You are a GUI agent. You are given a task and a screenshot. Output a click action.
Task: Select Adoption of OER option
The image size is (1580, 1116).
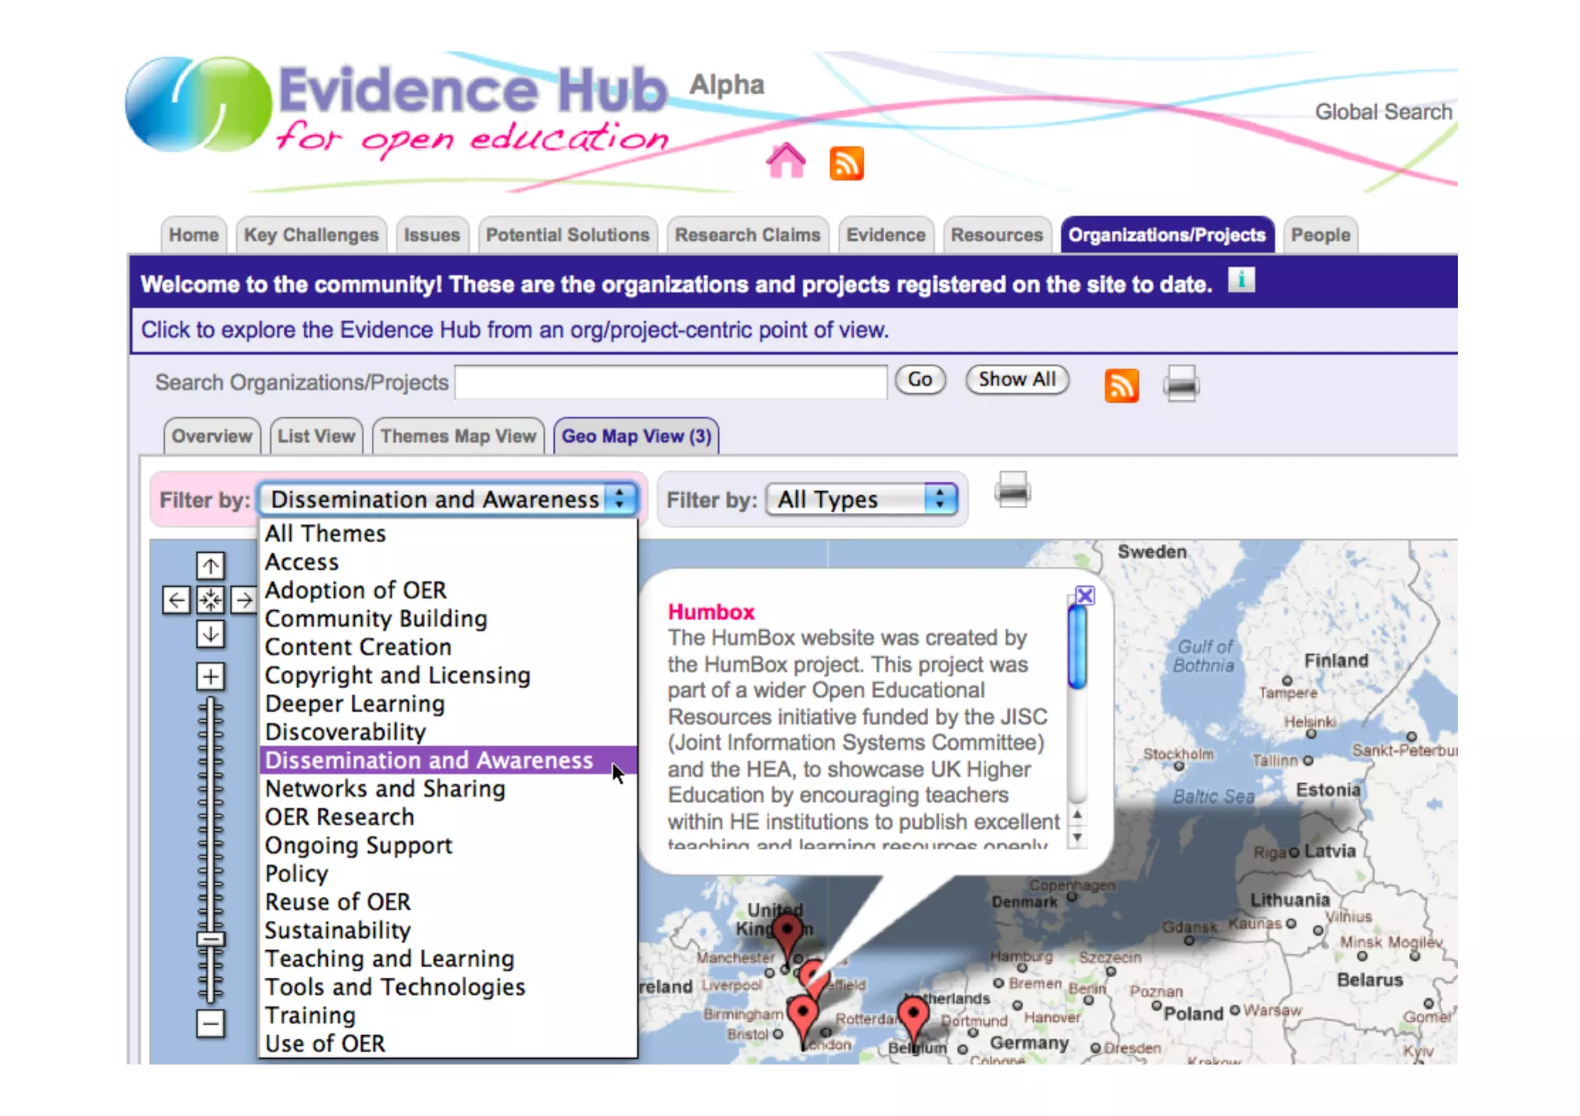pyautogui.click(x=447, y=590)
